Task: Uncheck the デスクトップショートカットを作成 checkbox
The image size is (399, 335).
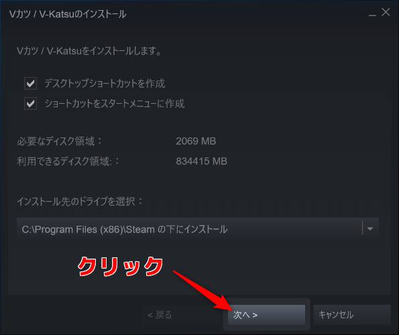Action: point(31,83)
